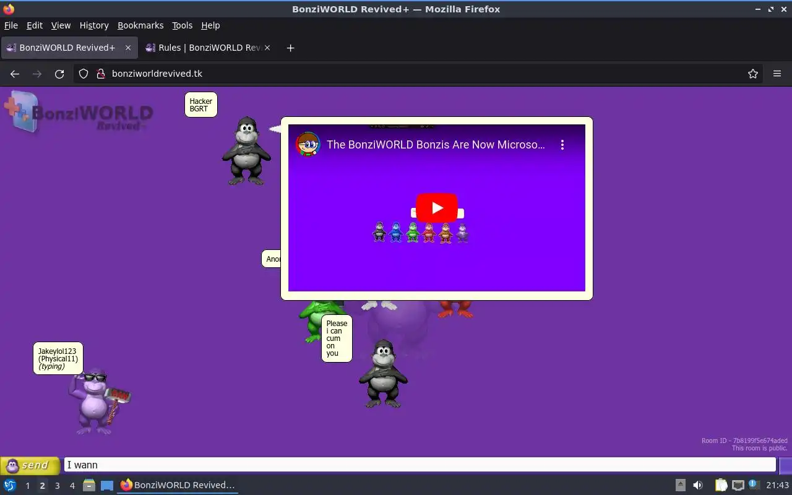
Task: Open the Edit menu
Action: click(35, 25)
